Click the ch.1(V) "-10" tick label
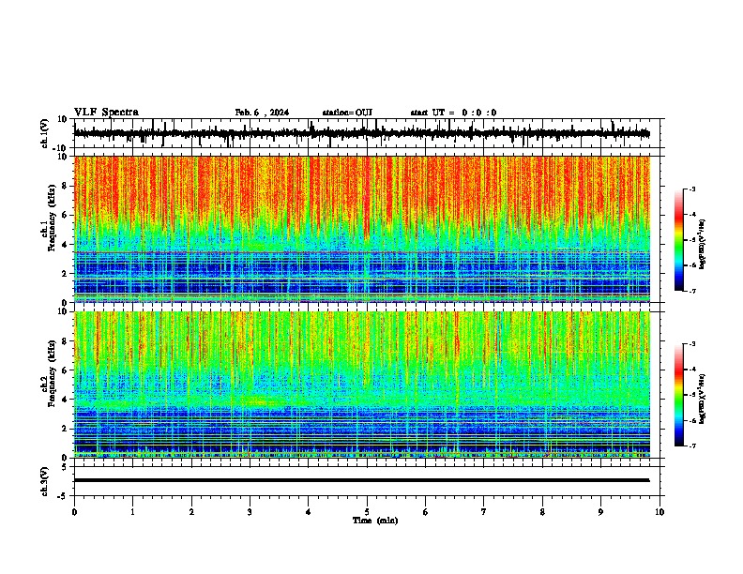 pos(61,148)
